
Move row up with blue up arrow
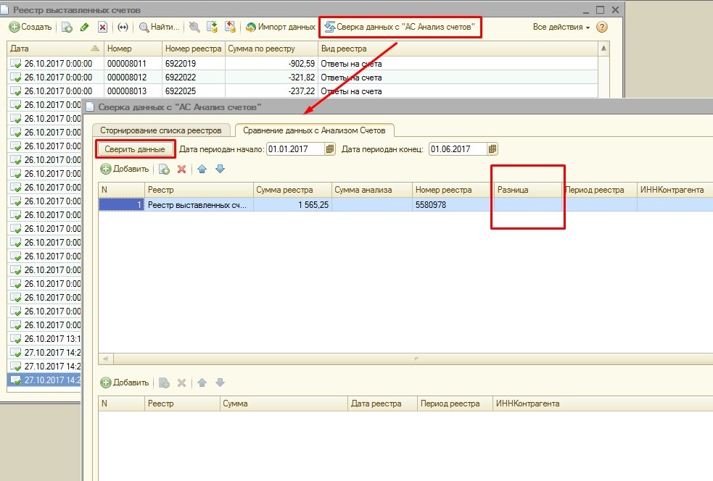[x=202, y=169]
